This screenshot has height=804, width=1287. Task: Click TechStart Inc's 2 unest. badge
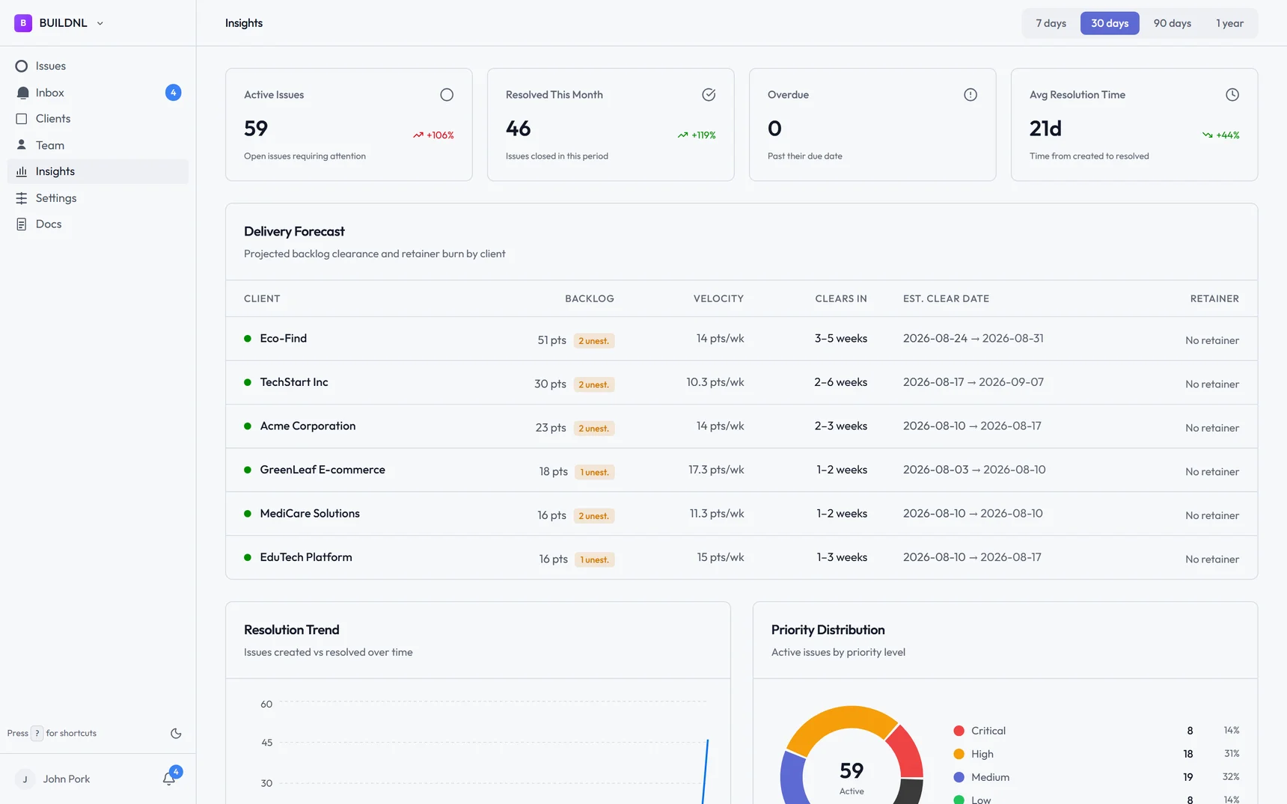point(594,384)
